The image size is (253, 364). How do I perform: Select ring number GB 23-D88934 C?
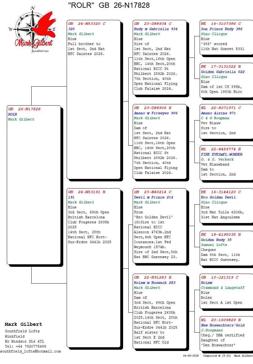153,24
